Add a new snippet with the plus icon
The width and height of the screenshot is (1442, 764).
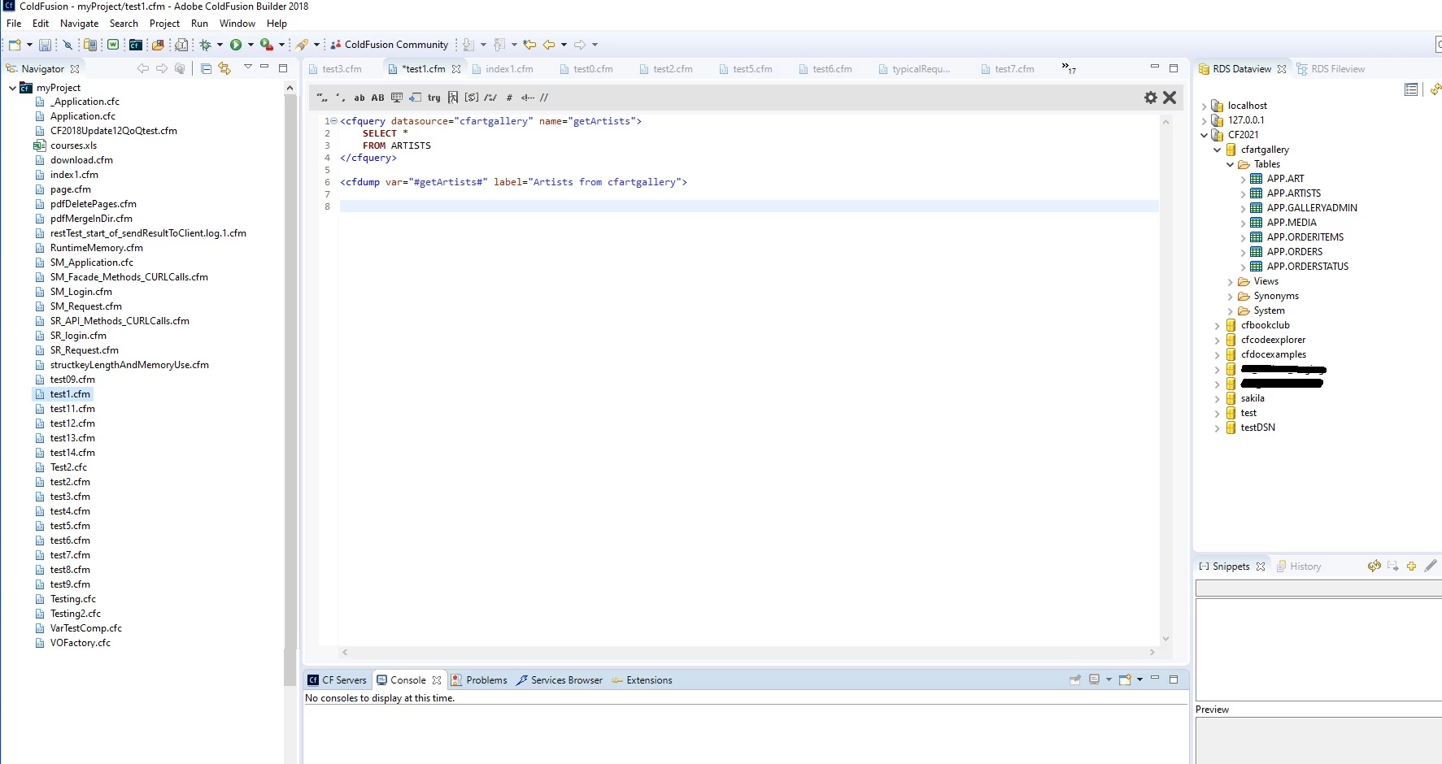pyautogui.click(x=1411, y=566)
